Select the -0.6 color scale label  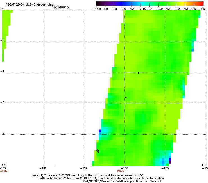(x=123, y=9)
